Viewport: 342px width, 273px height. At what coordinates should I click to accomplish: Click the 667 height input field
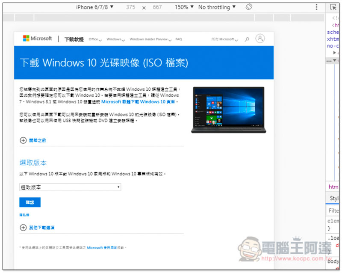157,7
